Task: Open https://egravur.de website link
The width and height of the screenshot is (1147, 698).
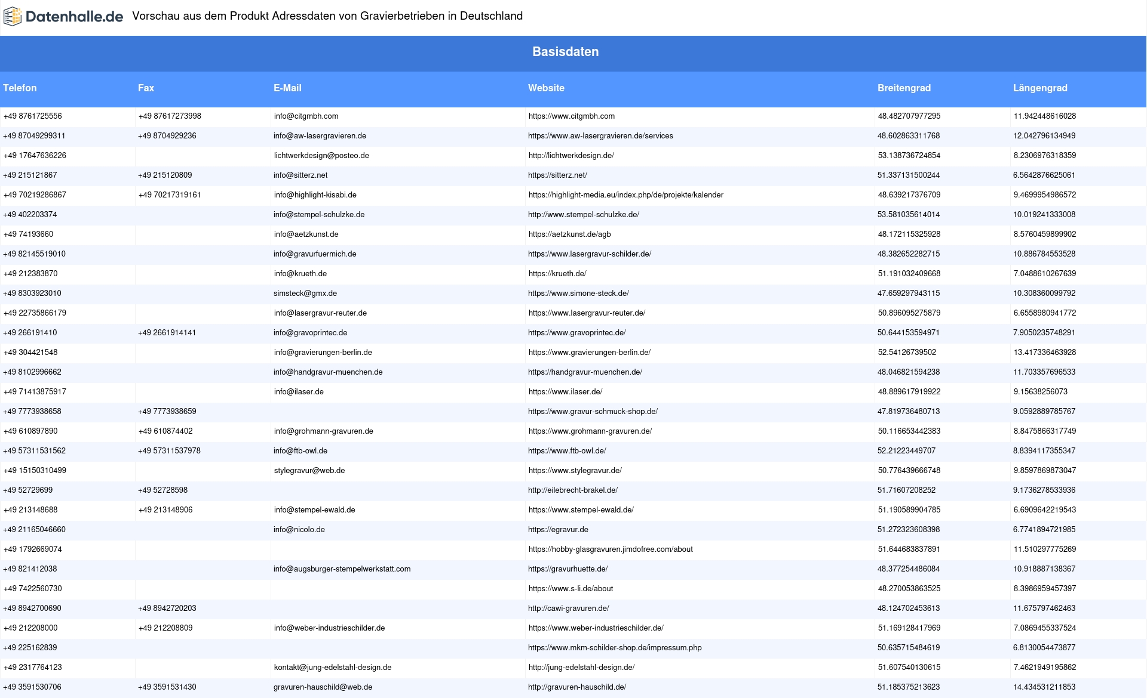Action: [x=558, y=530]
